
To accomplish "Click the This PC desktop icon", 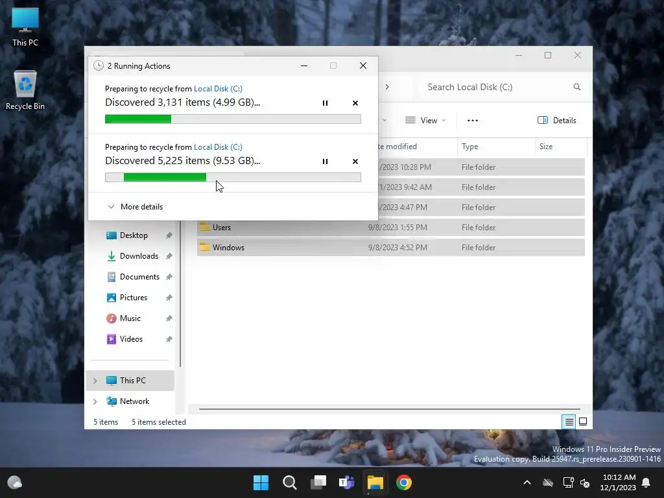I will coord(25,27).
